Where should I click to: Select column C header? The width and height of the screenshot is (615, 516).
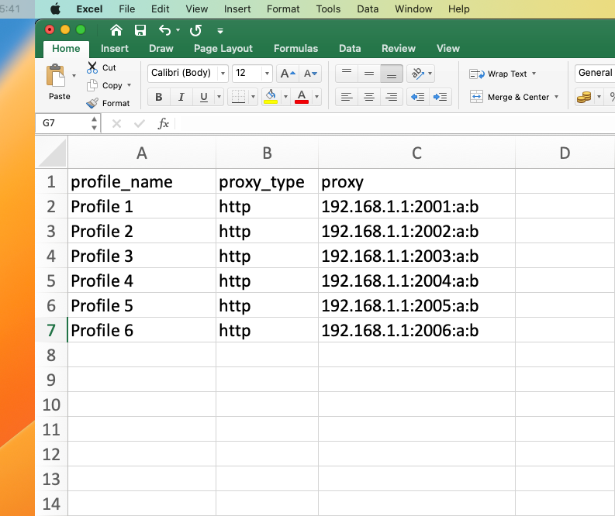click(416, 153)
